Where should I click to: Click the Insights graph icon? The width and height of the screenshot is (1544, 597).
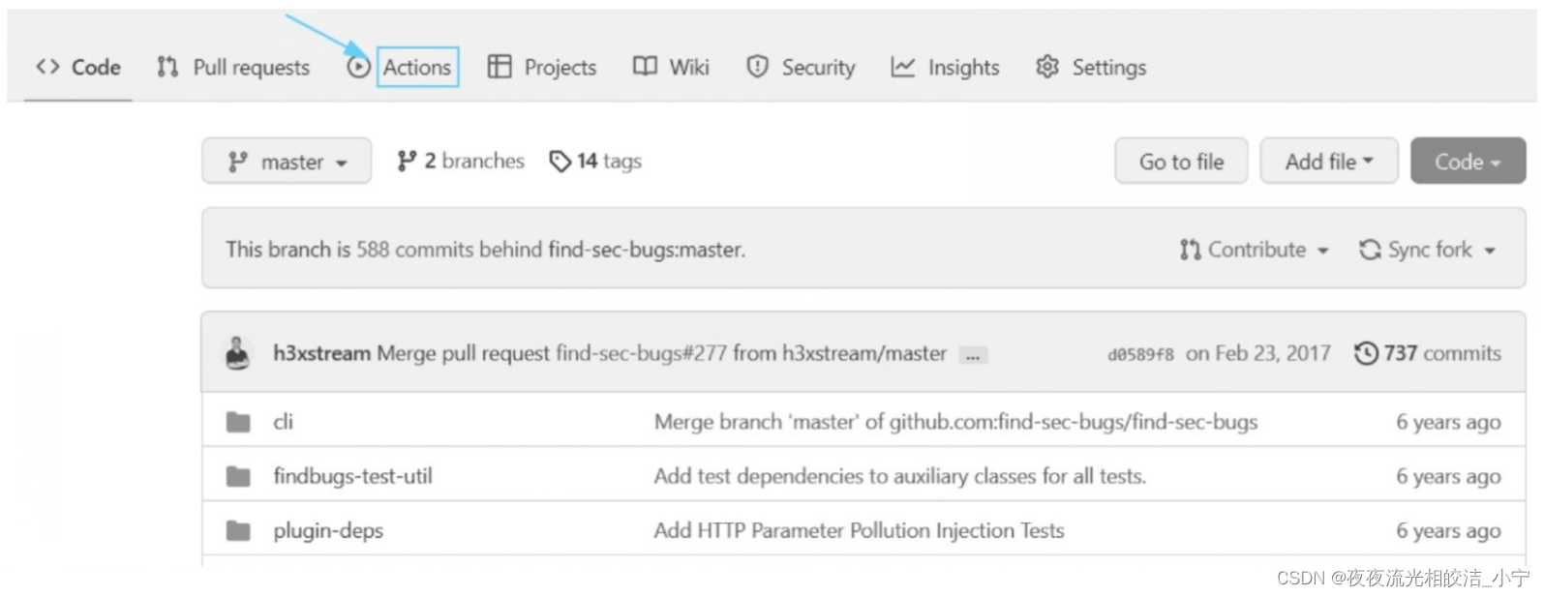pyautogui.click(x=902, y=67)
